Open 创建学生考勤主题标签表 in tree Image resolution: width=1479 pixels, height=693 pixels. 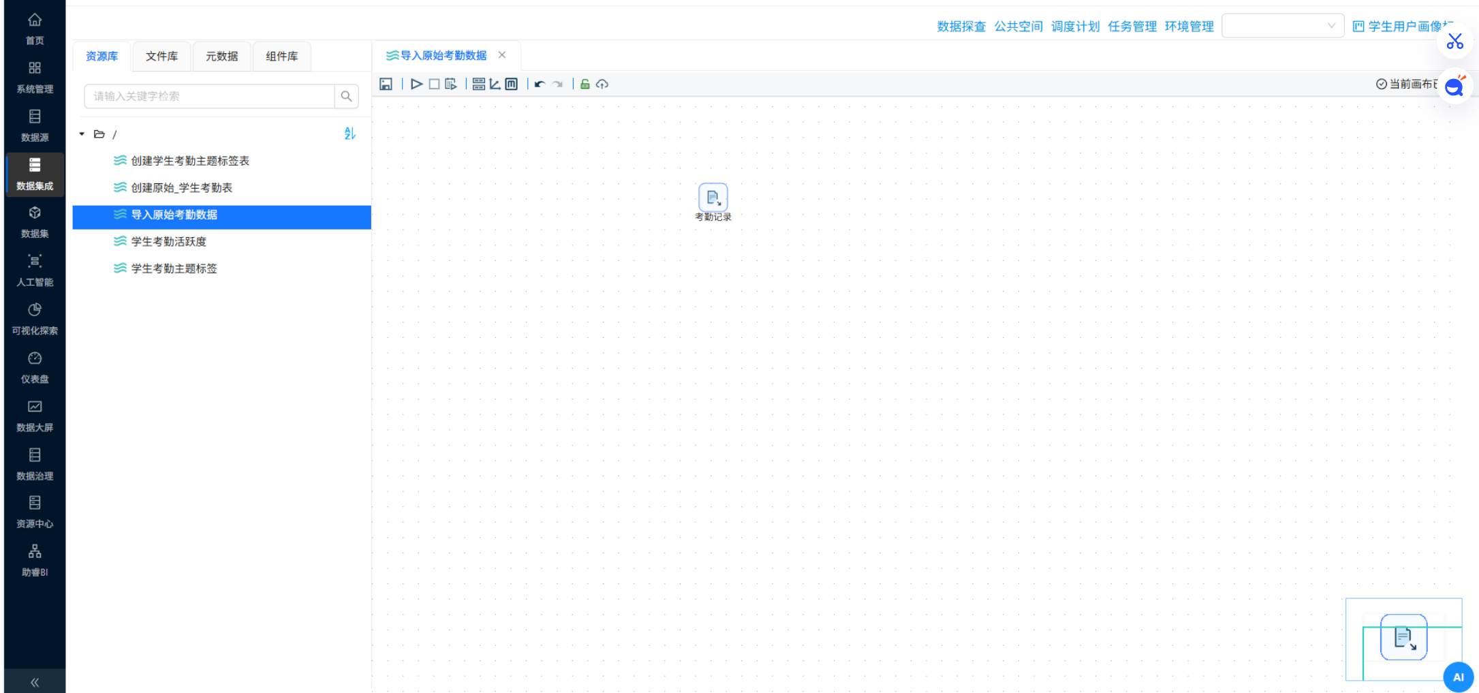[x=190, y=161]
